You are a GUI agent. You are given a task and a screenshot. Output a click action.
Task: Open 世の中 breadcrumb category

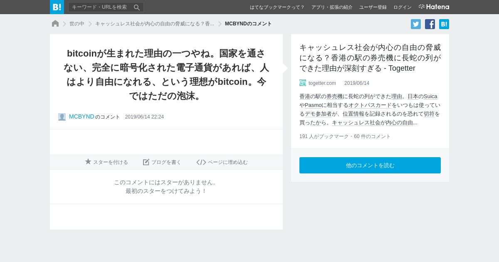point(77,24)
